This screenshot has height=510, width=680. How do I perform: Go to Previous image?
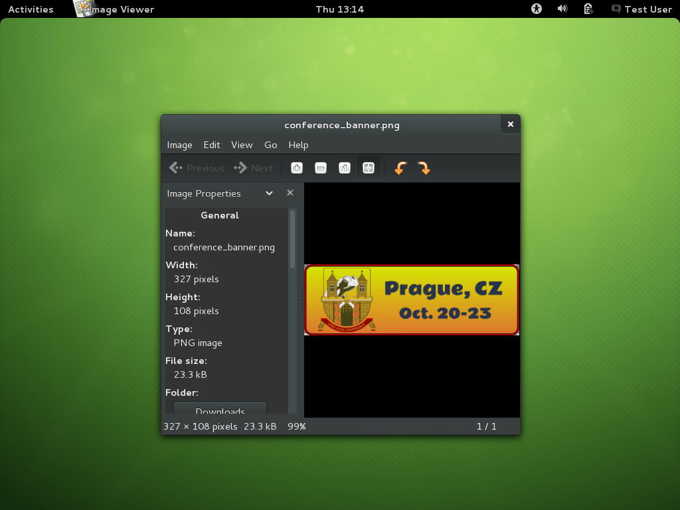pyautogui.click(x=197, y=168)
